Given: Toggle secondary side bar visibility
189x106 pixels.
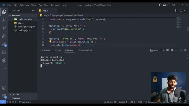Looking at the screenshot, I should (x=169, y=5).
